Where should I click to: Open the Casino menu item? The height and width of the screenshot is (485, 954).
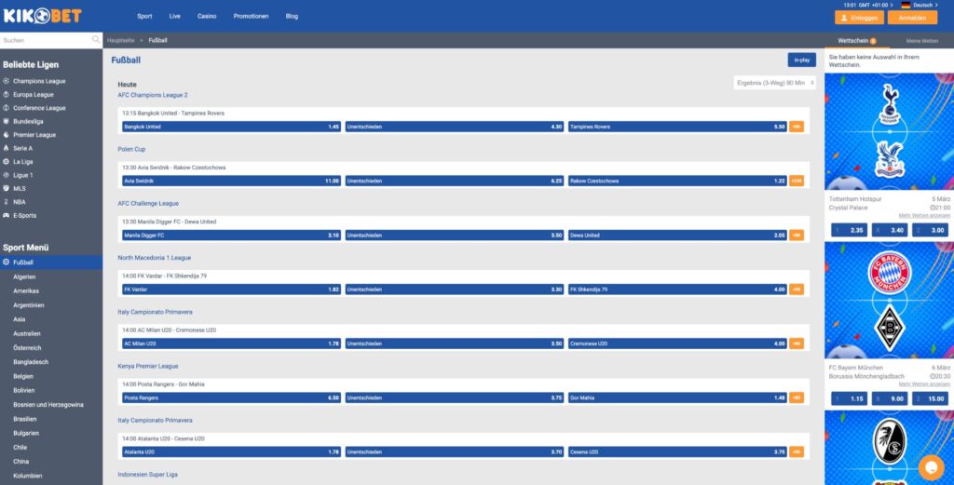click(x=207, y=17)
